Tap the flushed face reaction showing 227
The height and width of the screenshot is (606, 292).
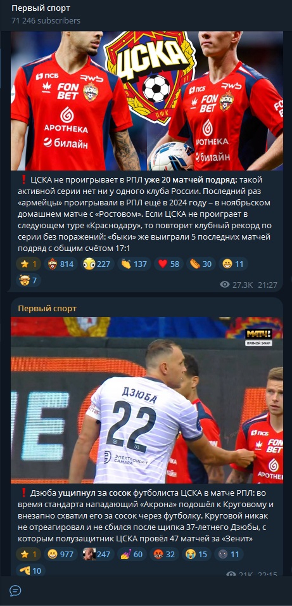[96, 264]
